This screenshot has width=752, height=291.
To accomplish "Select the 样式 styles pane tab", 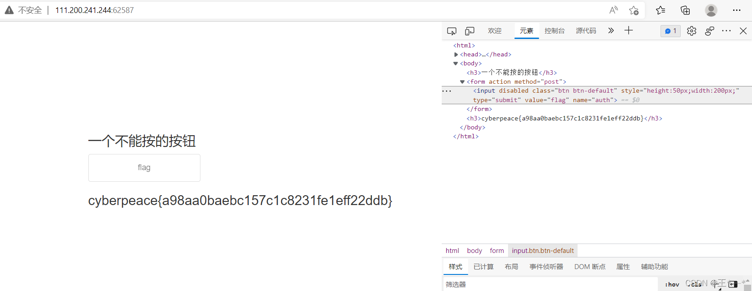I will [456, 267].
